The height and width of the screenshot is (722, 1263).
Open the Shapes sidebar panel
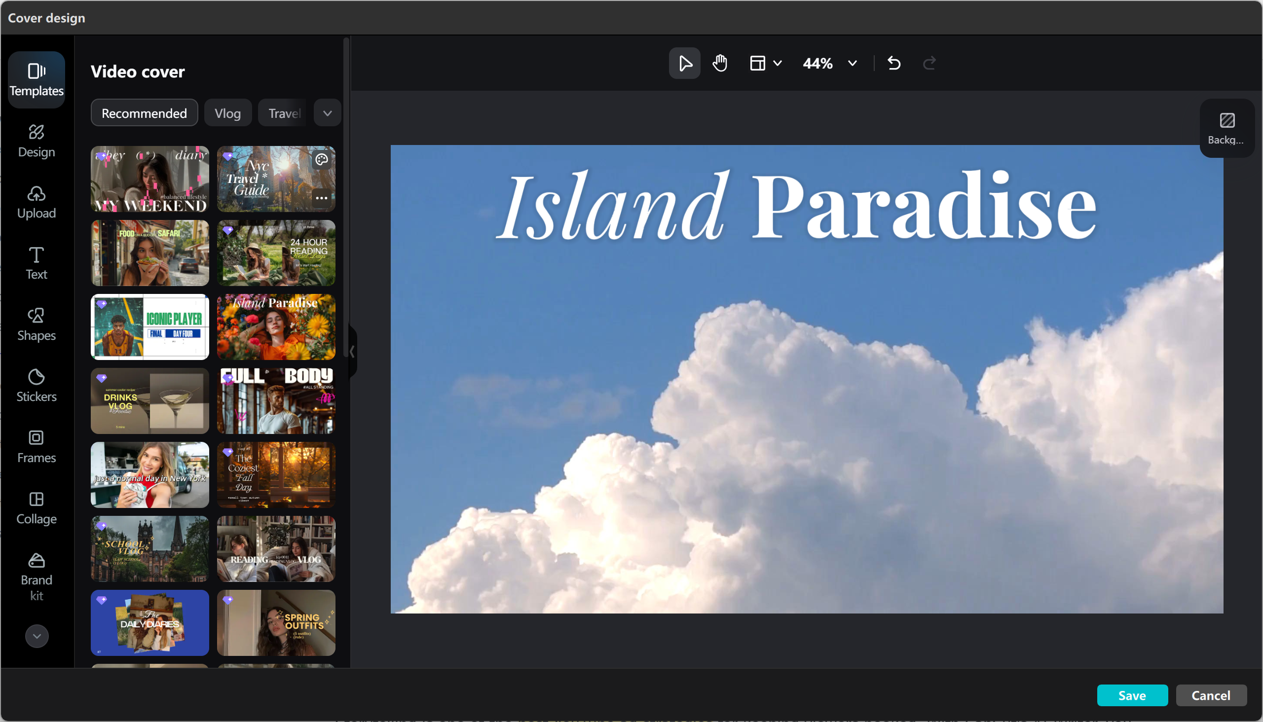(x=36, y=325)
